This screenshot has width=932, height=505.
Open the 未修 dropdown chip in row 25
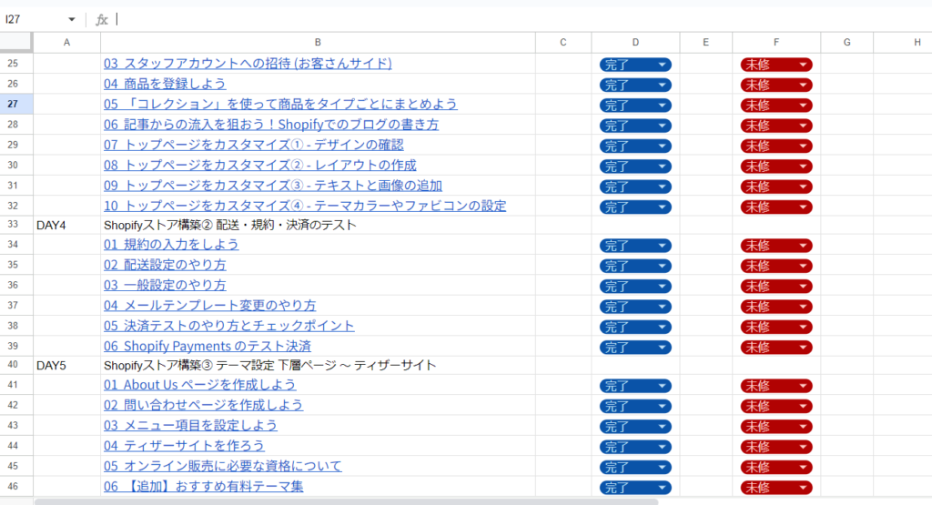tap(776, 65)
